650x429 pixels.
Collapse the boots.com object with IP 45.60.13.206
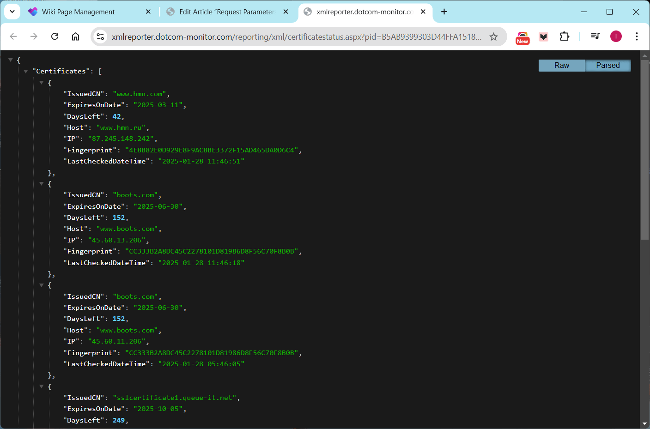42,184
